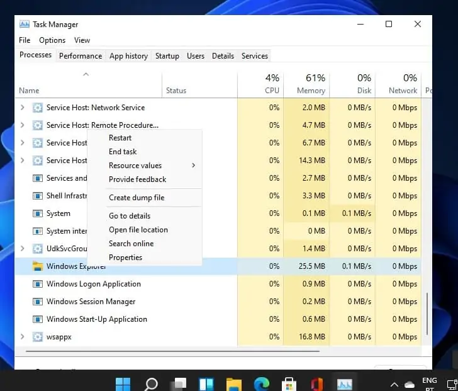Open the Widgets icon on taskbar
The height and width of the screenshot is (391, 458).
pos(206,383)
